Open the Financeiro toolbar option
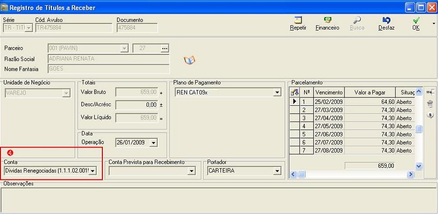Image resolution: width=438 pixels, height=214 pixels. click(327, 23)
